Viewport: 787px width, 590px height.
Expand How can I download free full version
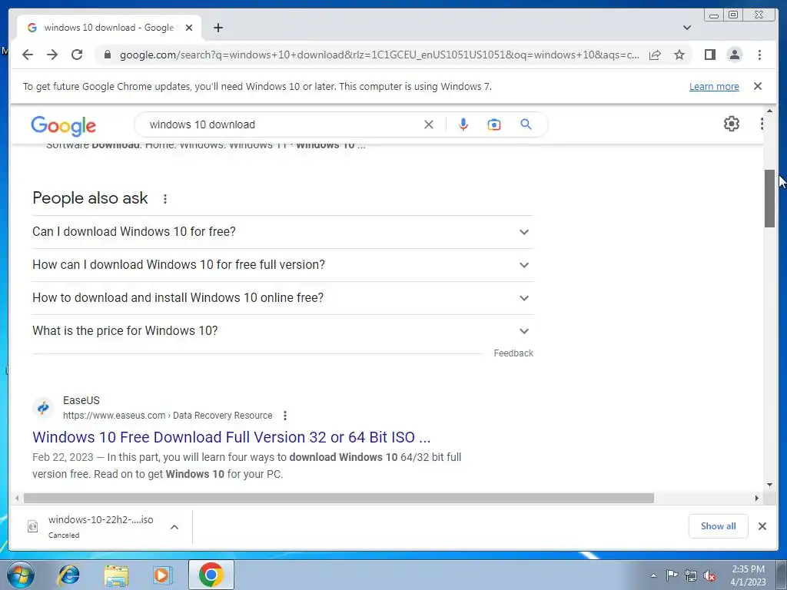point(282,265)
